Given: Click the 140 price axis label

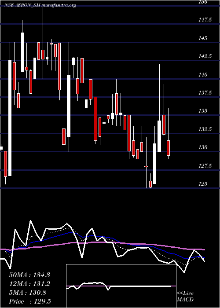Looking at the screenshot, I should point(203,75).
